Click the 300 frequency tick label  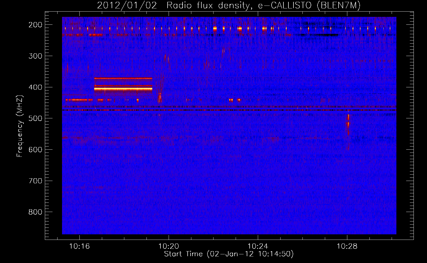35,56
